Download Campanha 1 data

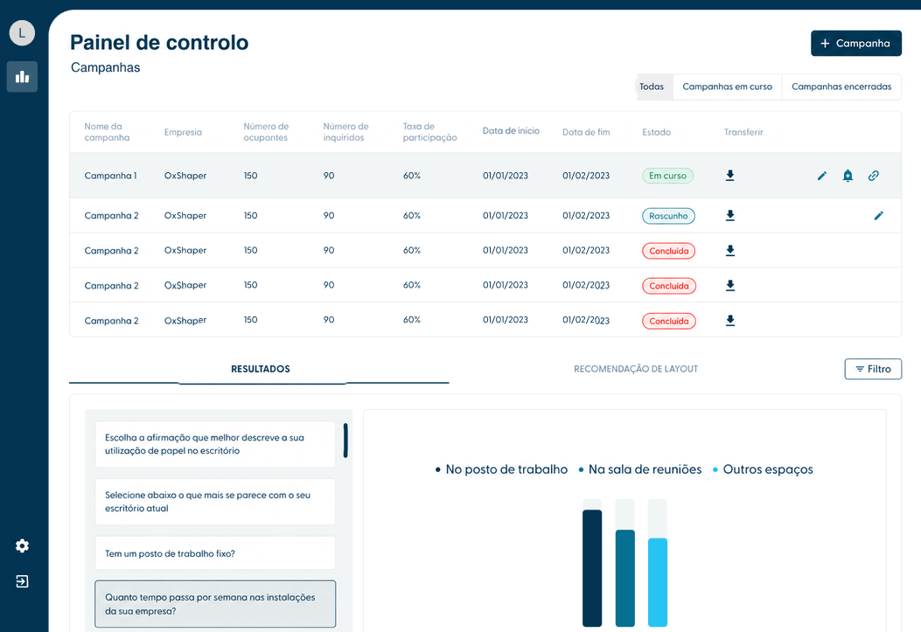(x=730, y=176)
